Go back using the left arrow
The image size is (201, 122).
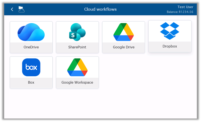click(12, 9)
